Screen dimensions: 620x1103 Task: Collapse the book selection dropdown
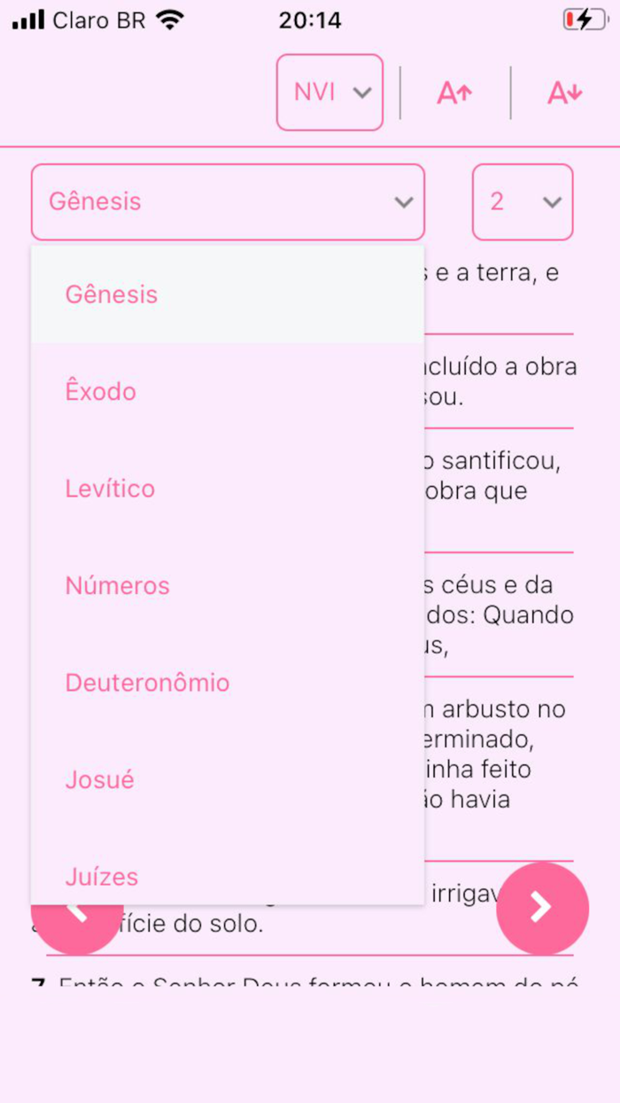(228, 201)
